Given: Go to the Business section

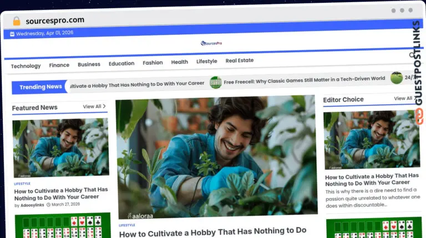Looking at the screenshot, I should tap(89, 64).
